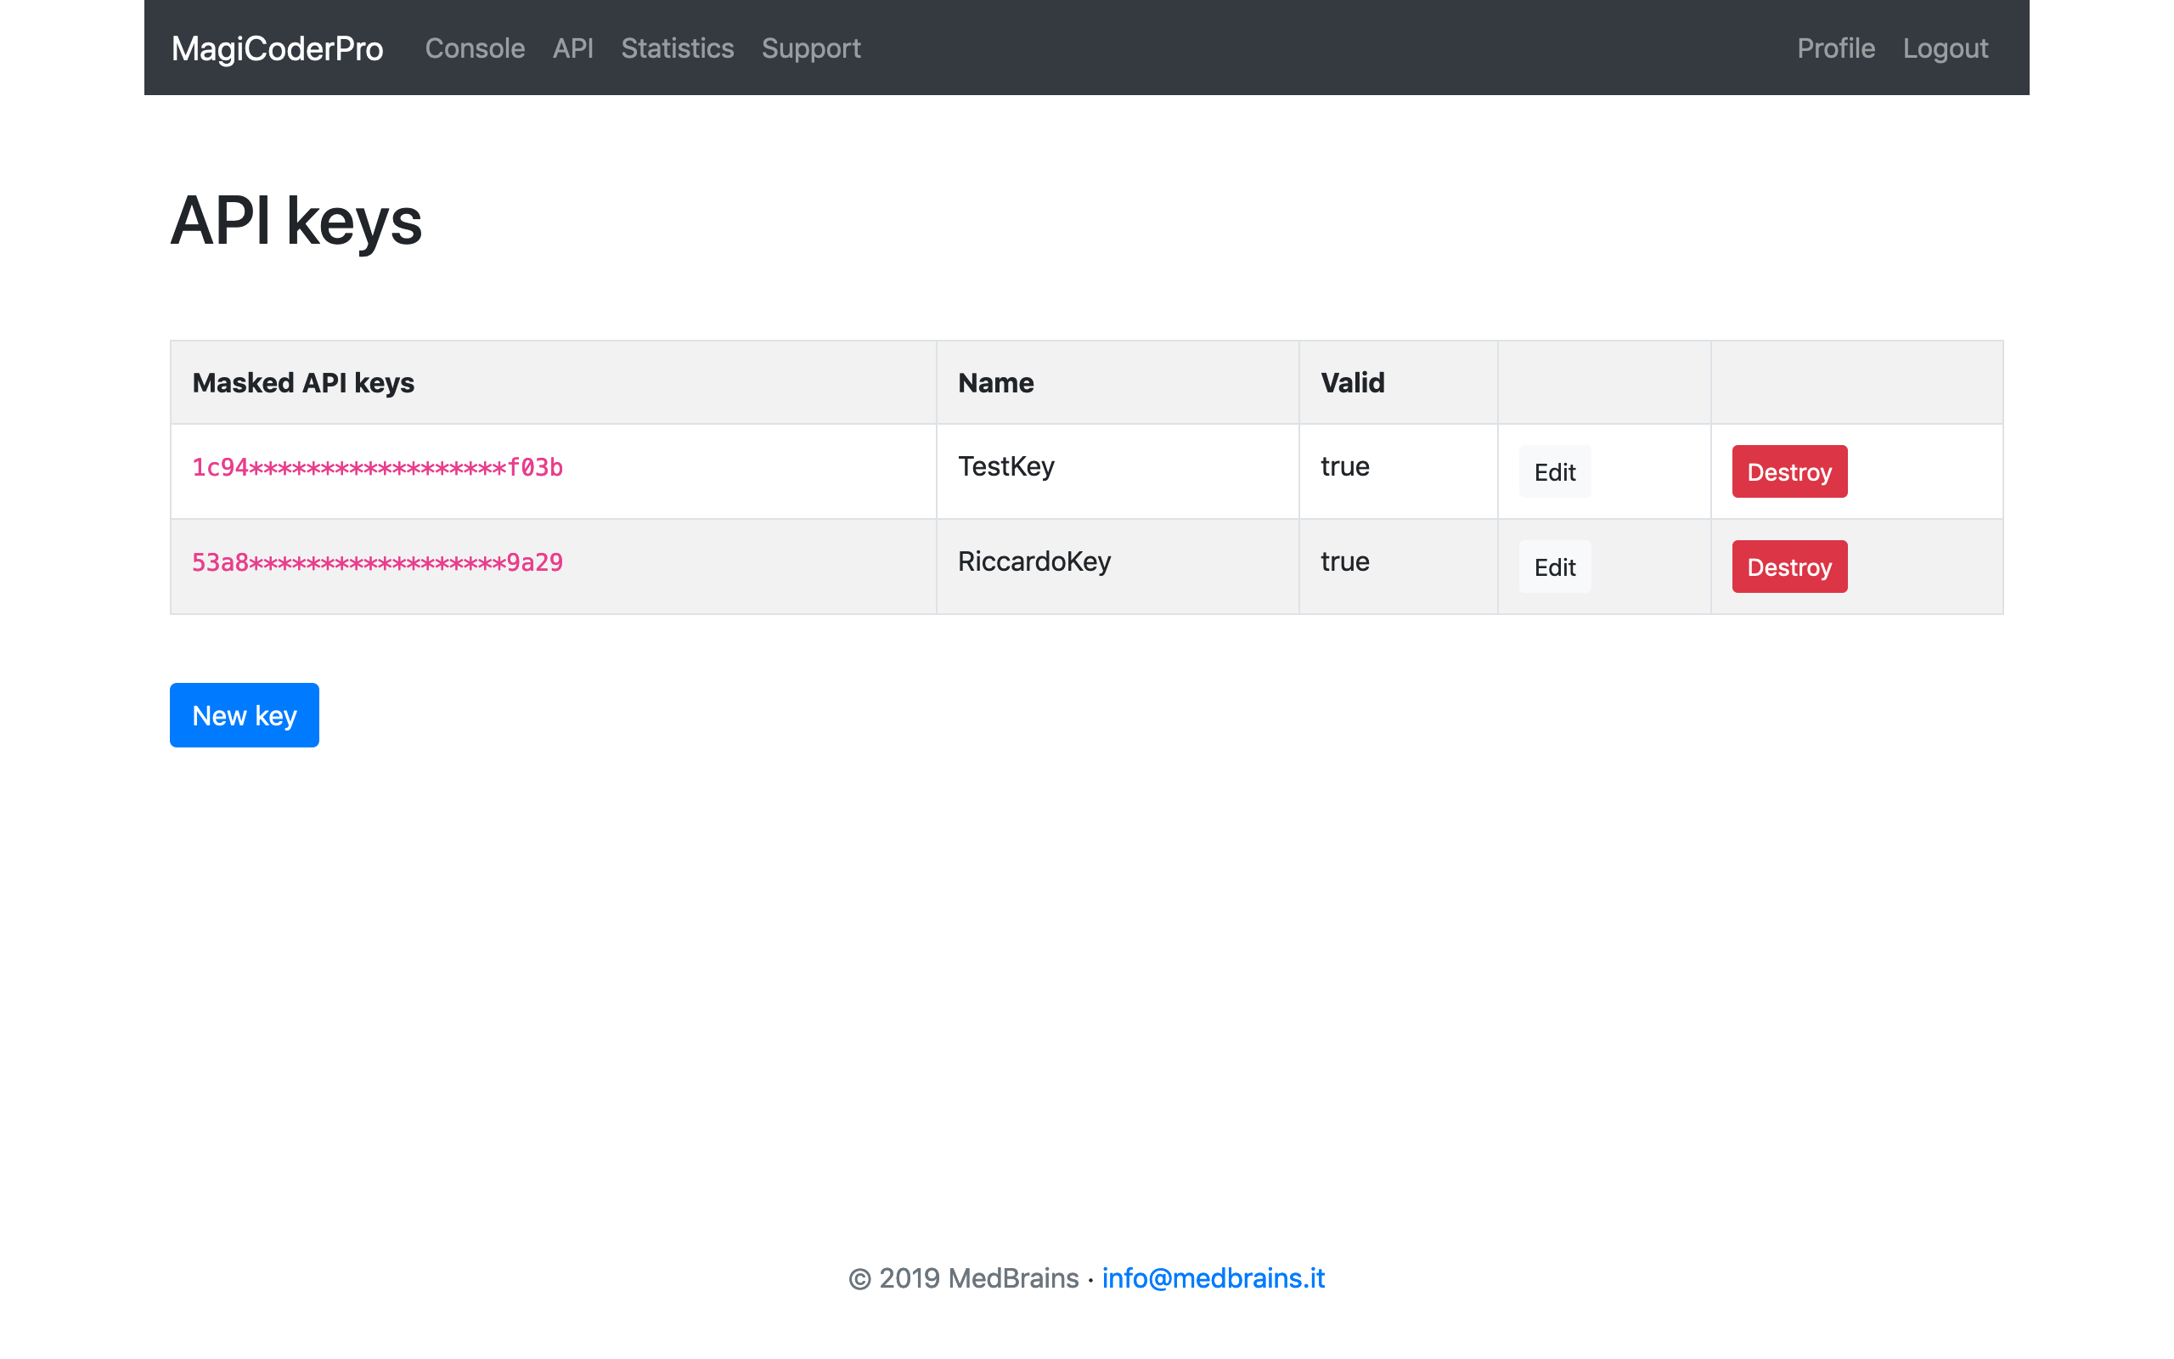Click the API keys page heading
2174x1359 pixels.
pos(296,221)
